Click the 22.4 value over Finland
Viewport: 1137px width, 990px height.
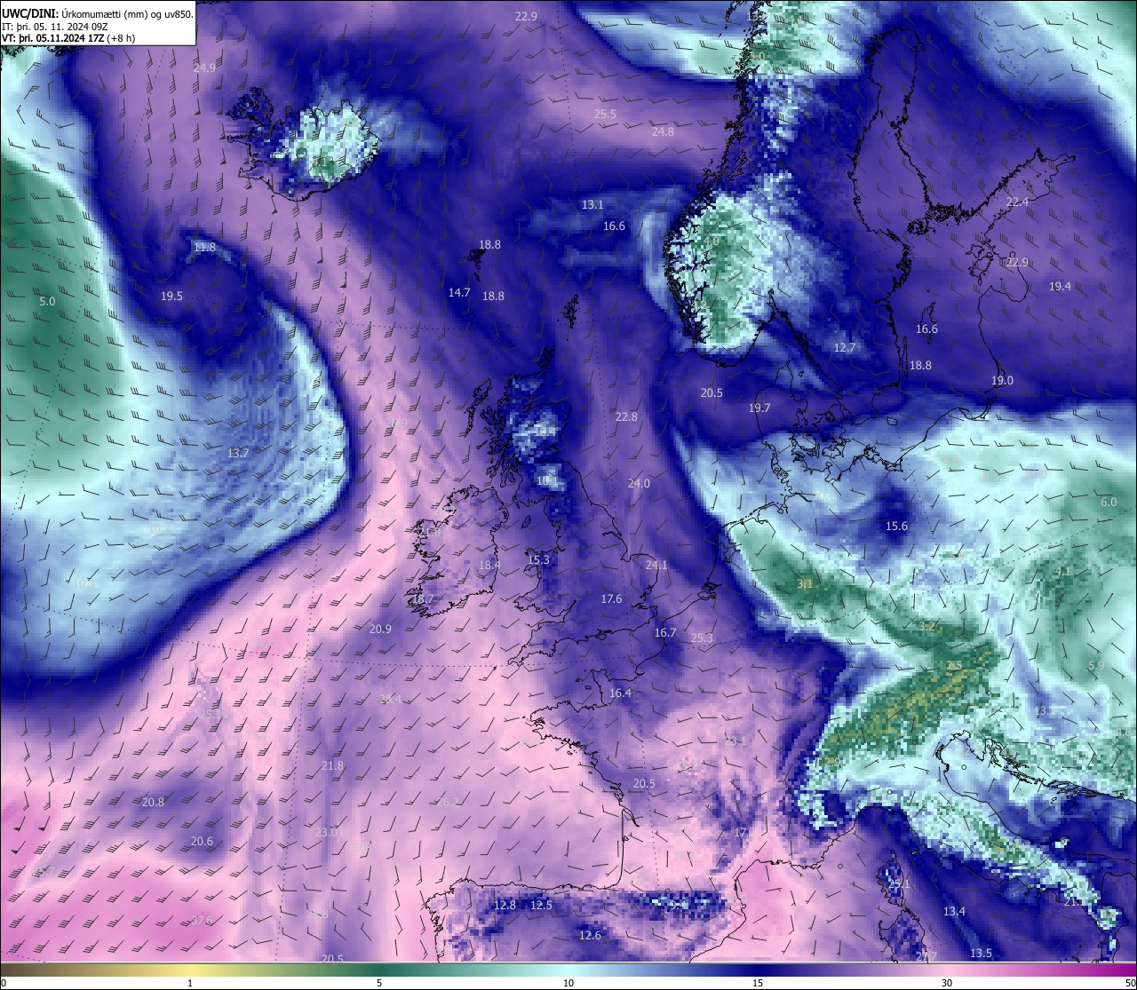1017,202
